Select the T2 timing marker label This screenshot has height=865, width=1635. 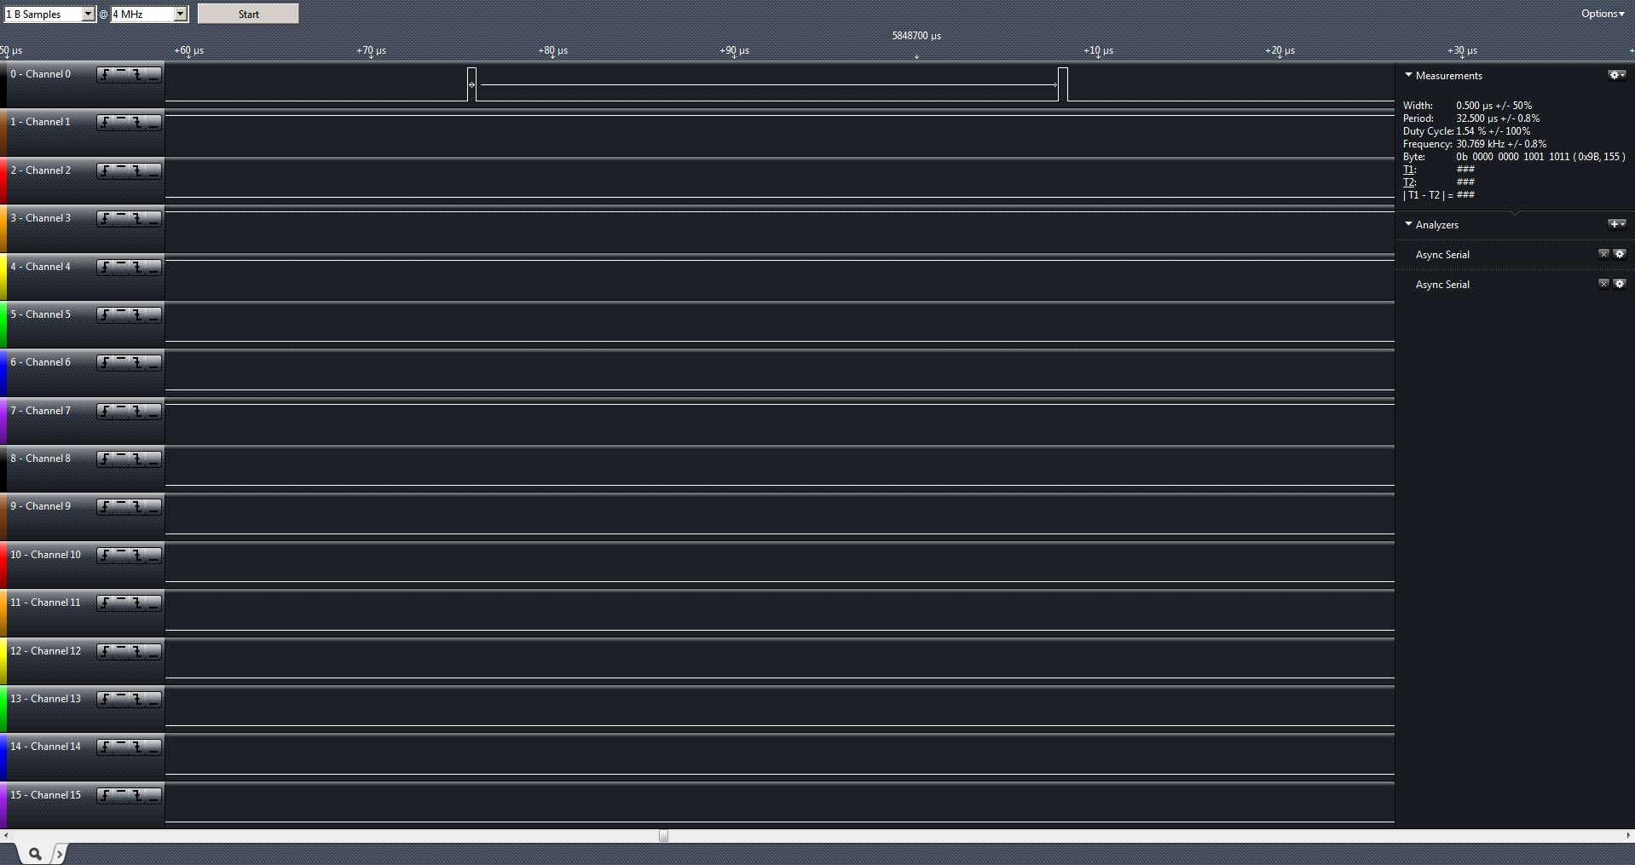(1408, 182)
